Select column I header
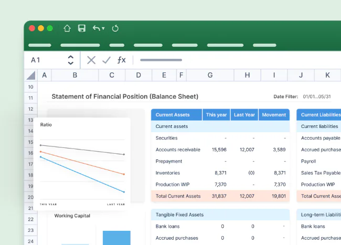Image resolution: width=341 pixels, height=245 pixels. tap(274, 75)
